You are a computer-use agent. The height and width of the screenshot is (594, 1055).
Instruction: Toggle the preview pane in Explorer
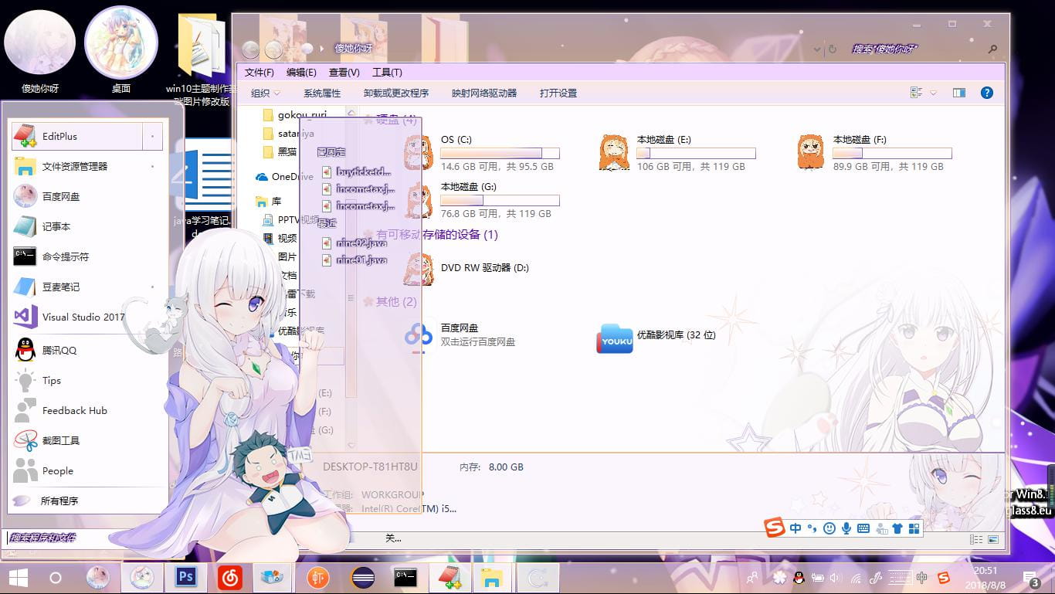(958, 93)
